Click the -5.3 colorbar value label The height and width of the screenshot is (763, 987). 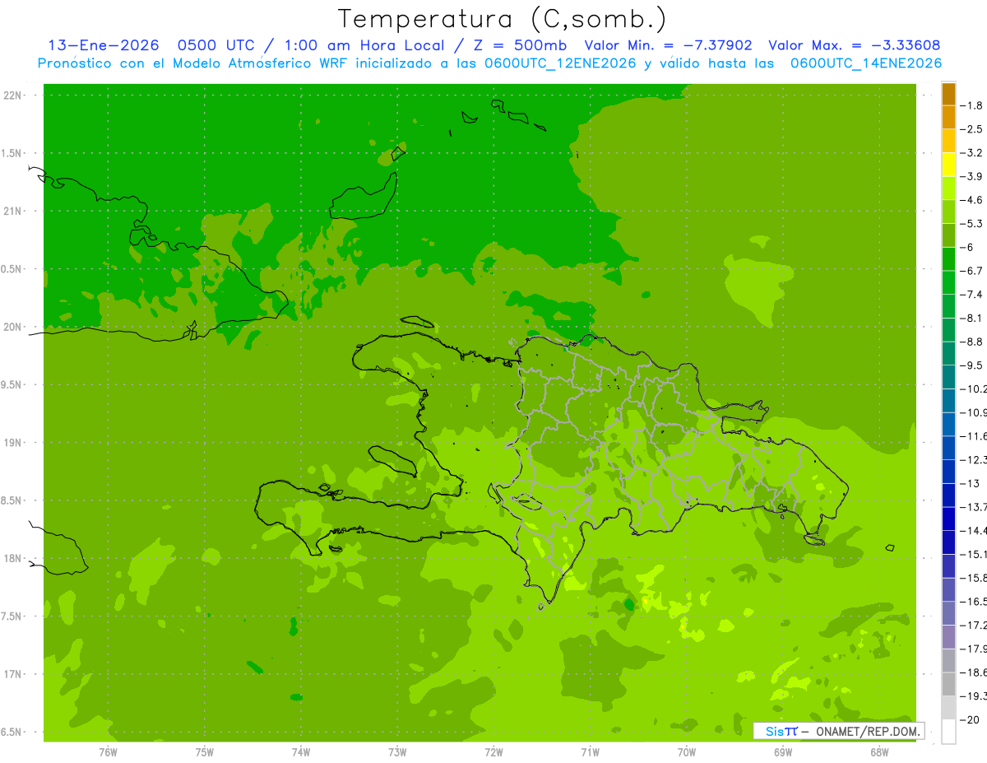(x=971, y=223)
